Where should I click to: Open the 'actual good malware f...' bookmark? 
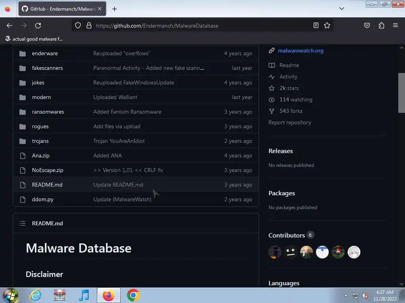pos(34,39)
